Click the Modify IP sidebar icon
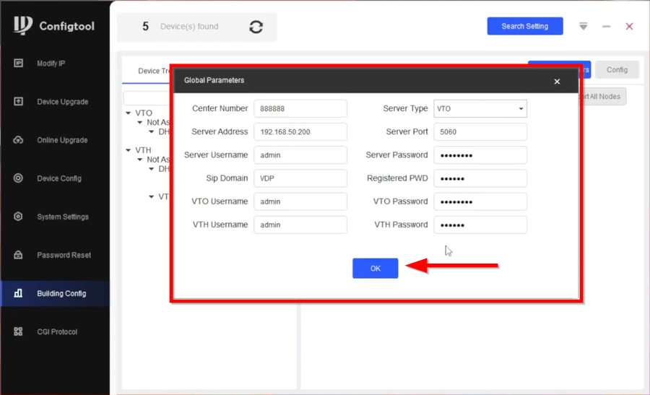 pos(18,63)
